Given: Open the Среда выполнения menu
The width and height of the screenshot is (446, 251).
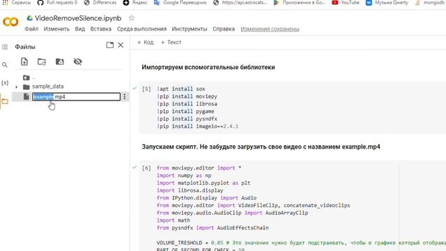Looking at the screenshot, I should click(141, 29).
